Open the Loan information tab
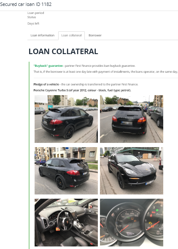This screenshot has height=249, width=178. click(42, 36)
